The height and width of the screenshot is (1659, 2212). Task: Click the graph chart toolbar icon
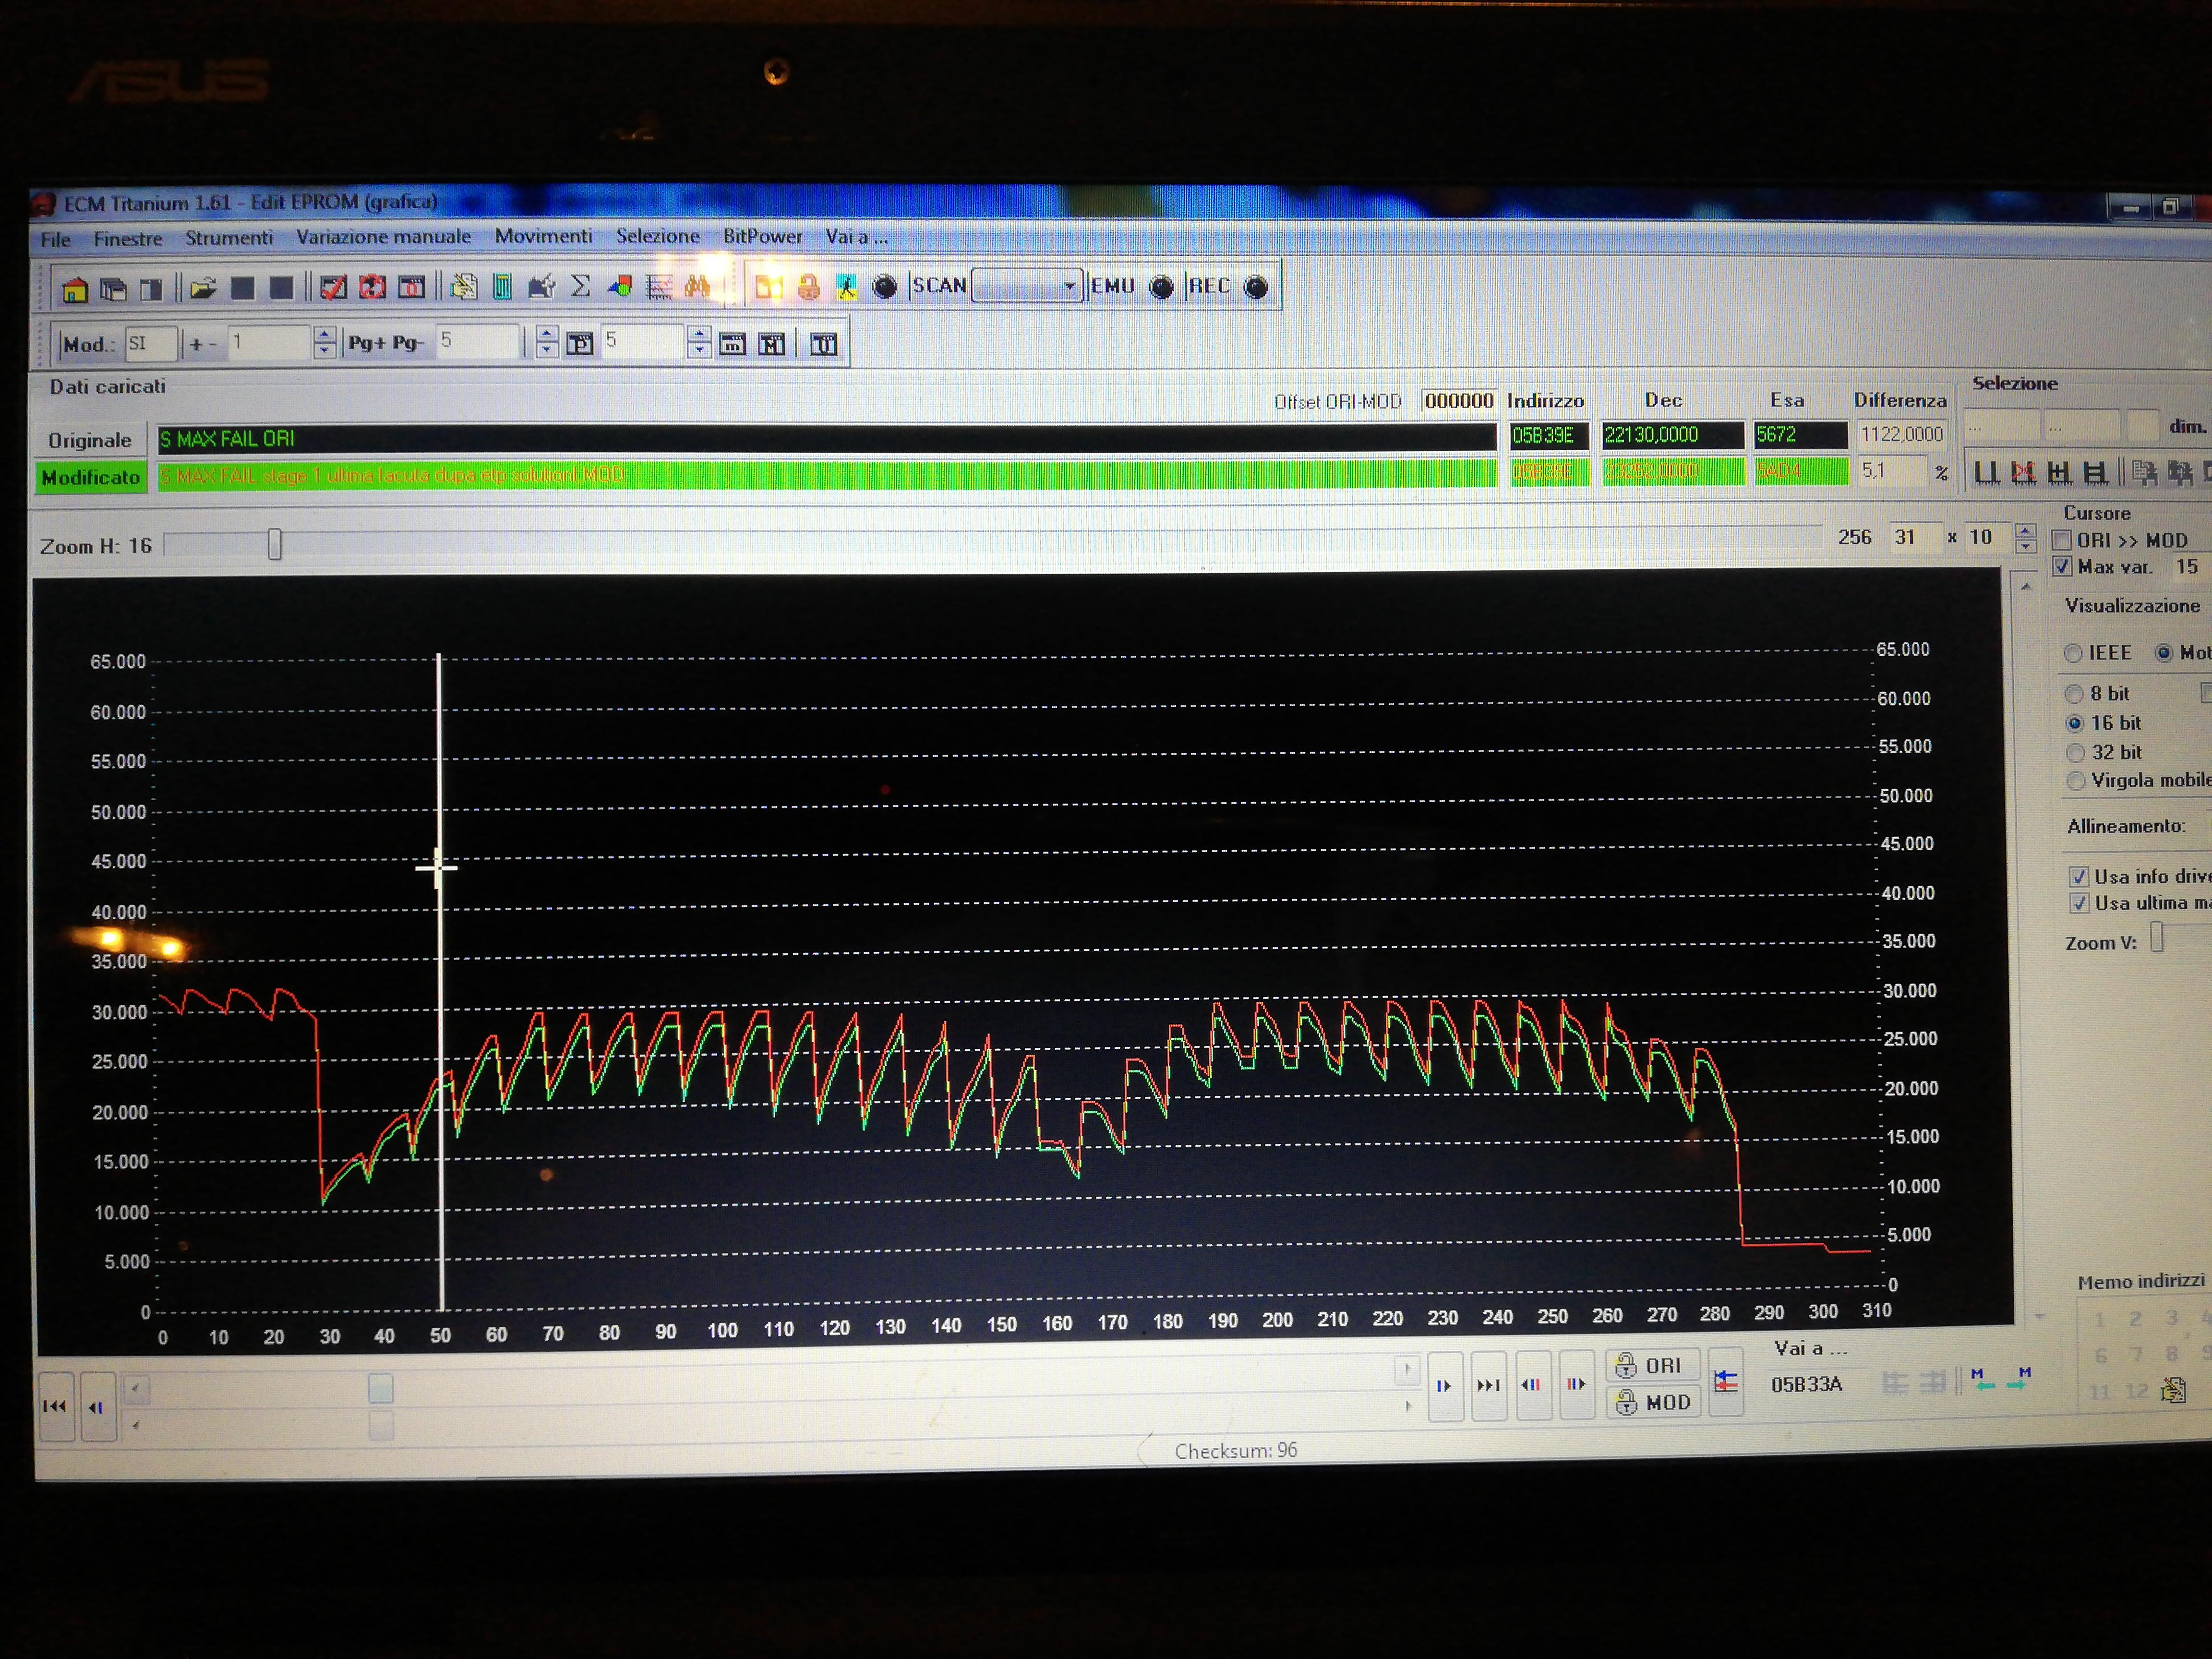659,287
